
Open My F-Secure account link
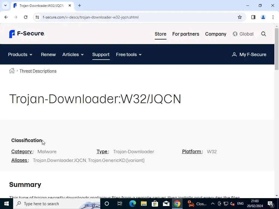[x=249, y=54]
